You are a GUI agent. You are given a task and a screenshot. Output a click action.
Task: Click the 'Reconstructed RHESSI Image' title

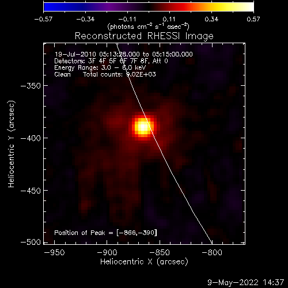(144, 36)
